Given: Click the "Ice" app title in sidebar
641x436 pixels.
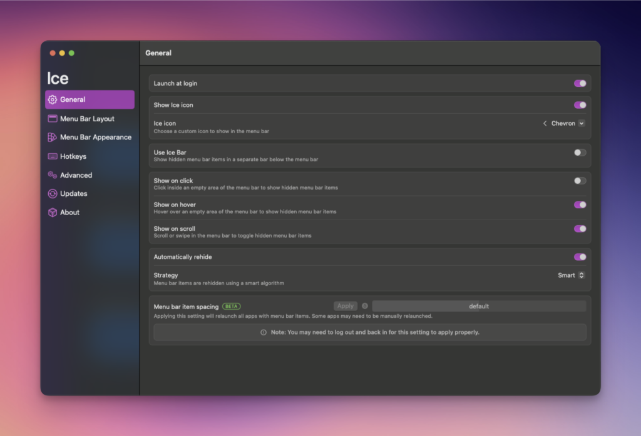Looking at the screenshot, I should tap(58, 78).
